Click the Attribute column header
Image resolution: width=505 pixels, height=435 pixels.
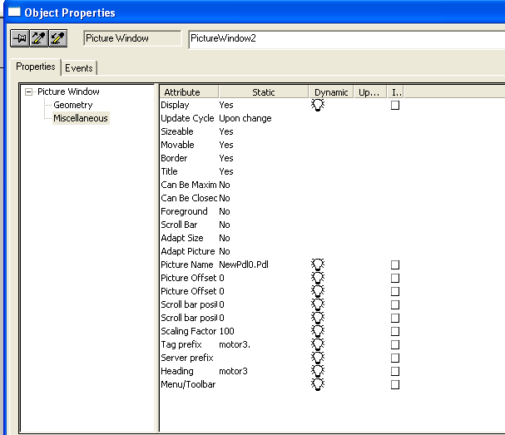[188, 92]
